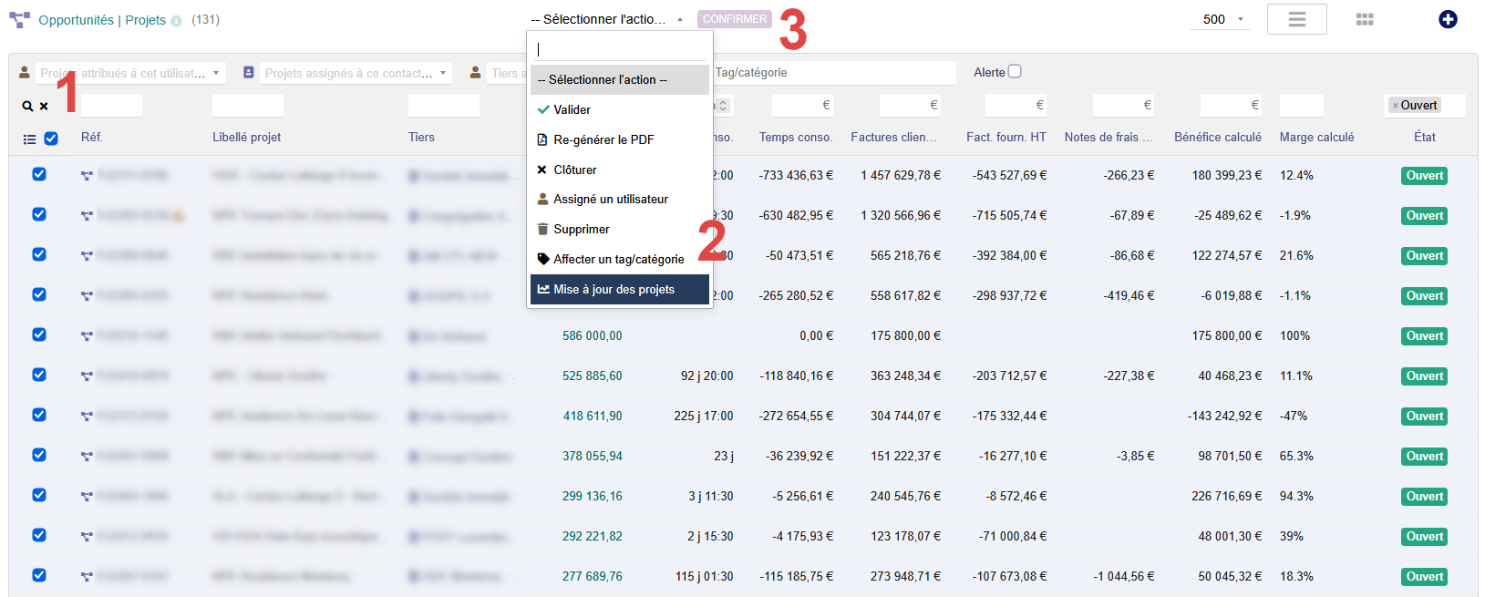1485x597 pixels.
Task: Uncheck the row with 21.6% margin
Action: (x=39, y=254)
